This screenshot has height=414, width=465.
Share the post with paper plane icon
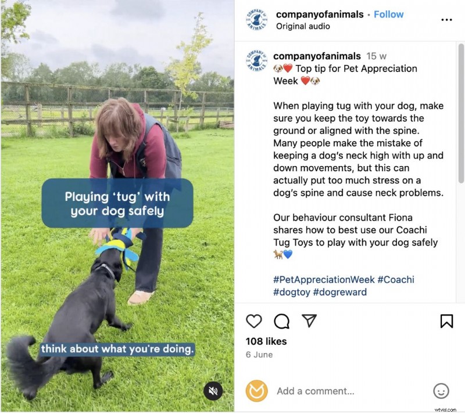coord(309,321)
